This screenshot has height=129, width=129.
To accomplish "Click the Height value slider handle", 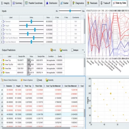I will click(x=27, y=25).
